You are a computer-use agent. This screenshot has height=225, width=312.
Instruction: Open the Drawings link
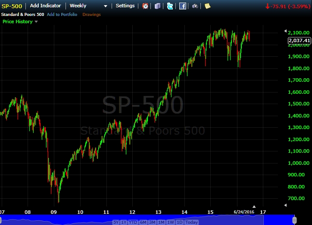pyautogui.click(x=91, y=15)
